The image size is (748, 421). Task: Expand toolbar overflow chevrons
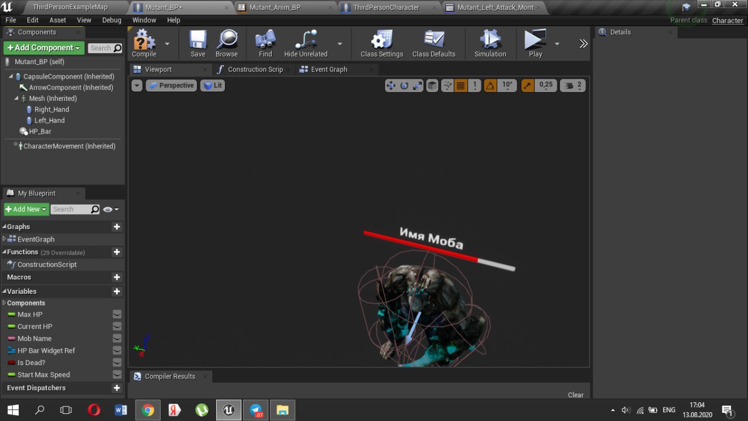point(583,44)
